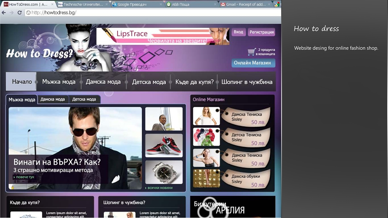Open Дамска мода in main navigation
The height and width of the screenshot is (218, 388).
tap(103, 82)
